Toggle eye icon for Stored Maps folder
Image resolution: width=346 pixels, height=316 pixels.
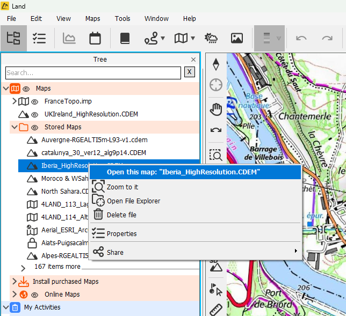[x=34, y=127]
